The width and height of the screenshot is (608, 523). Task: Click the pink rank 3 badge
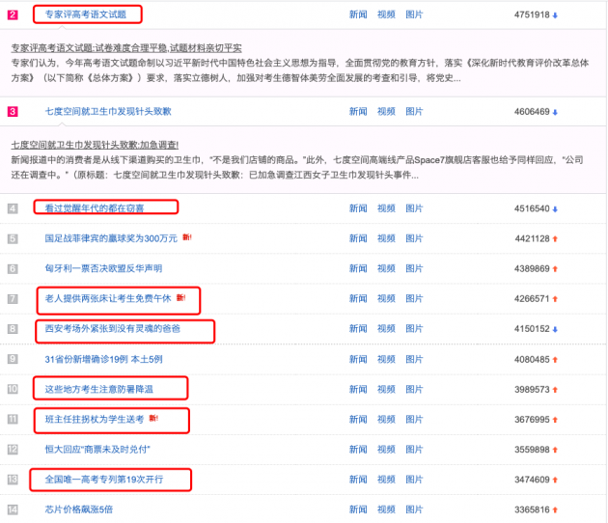point(13,112)
